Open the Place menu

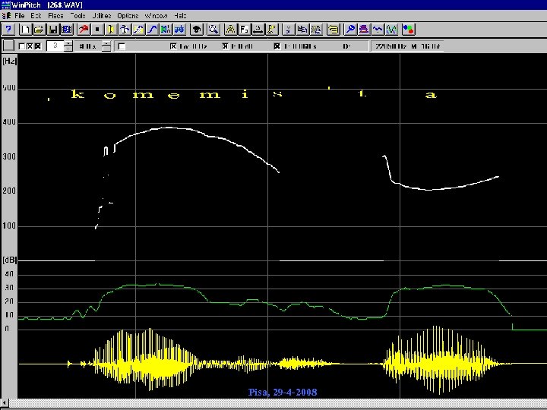coord(55,16)
